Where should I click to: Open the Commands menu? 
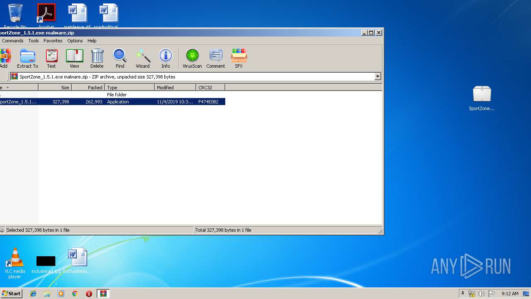coord(12,41)
